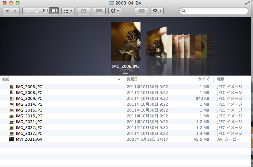
Task: Click the IMG_2008.JPG file thumbnail icon
Action: (11, 92)
